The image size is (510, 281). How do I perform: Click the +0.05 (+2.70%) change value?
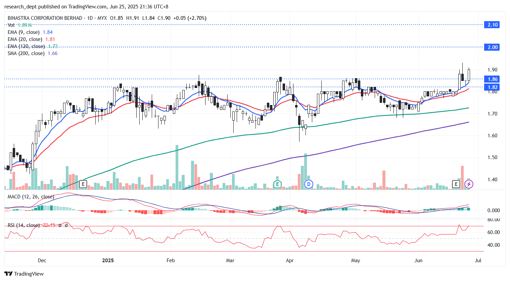coord(190,18)
